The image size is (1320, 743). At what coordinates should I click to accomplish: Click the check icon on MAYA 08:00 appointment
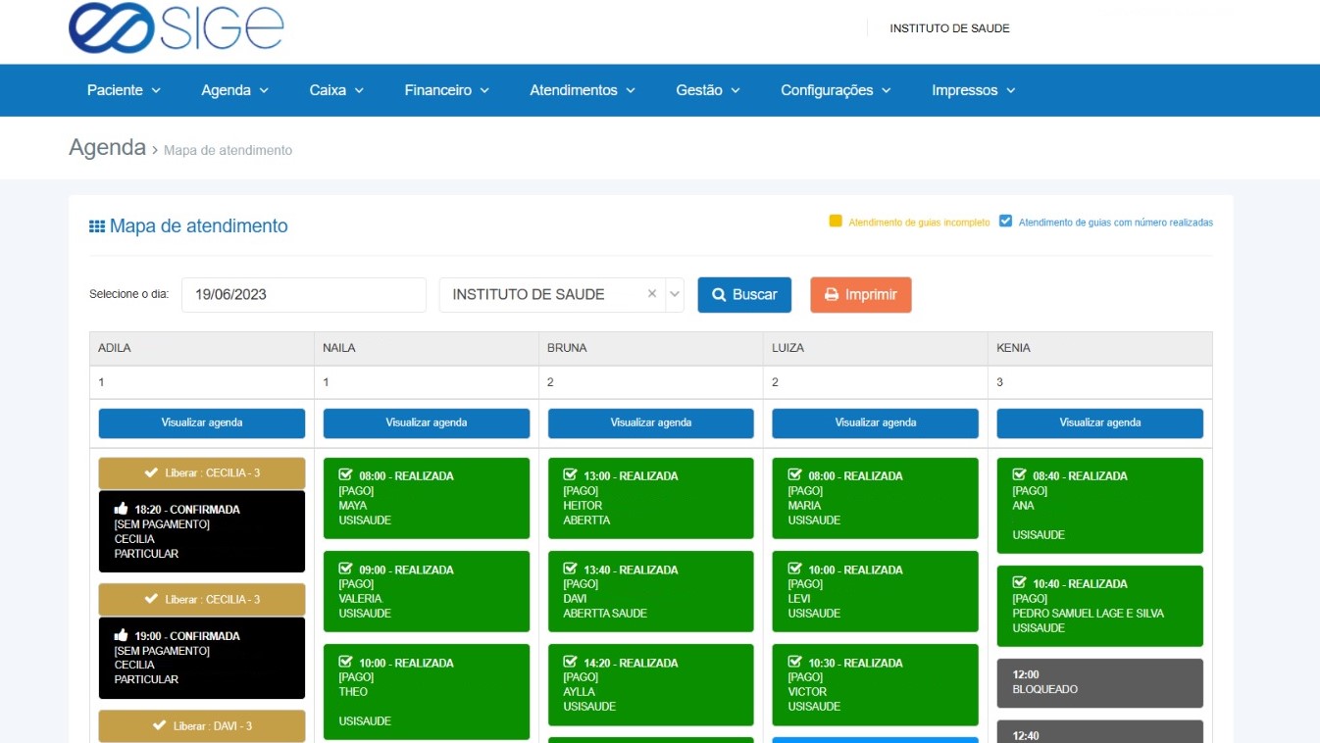[x=345, y=475]
